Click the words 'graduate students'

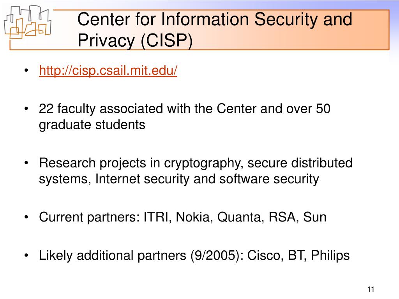(x=92, y=125)
